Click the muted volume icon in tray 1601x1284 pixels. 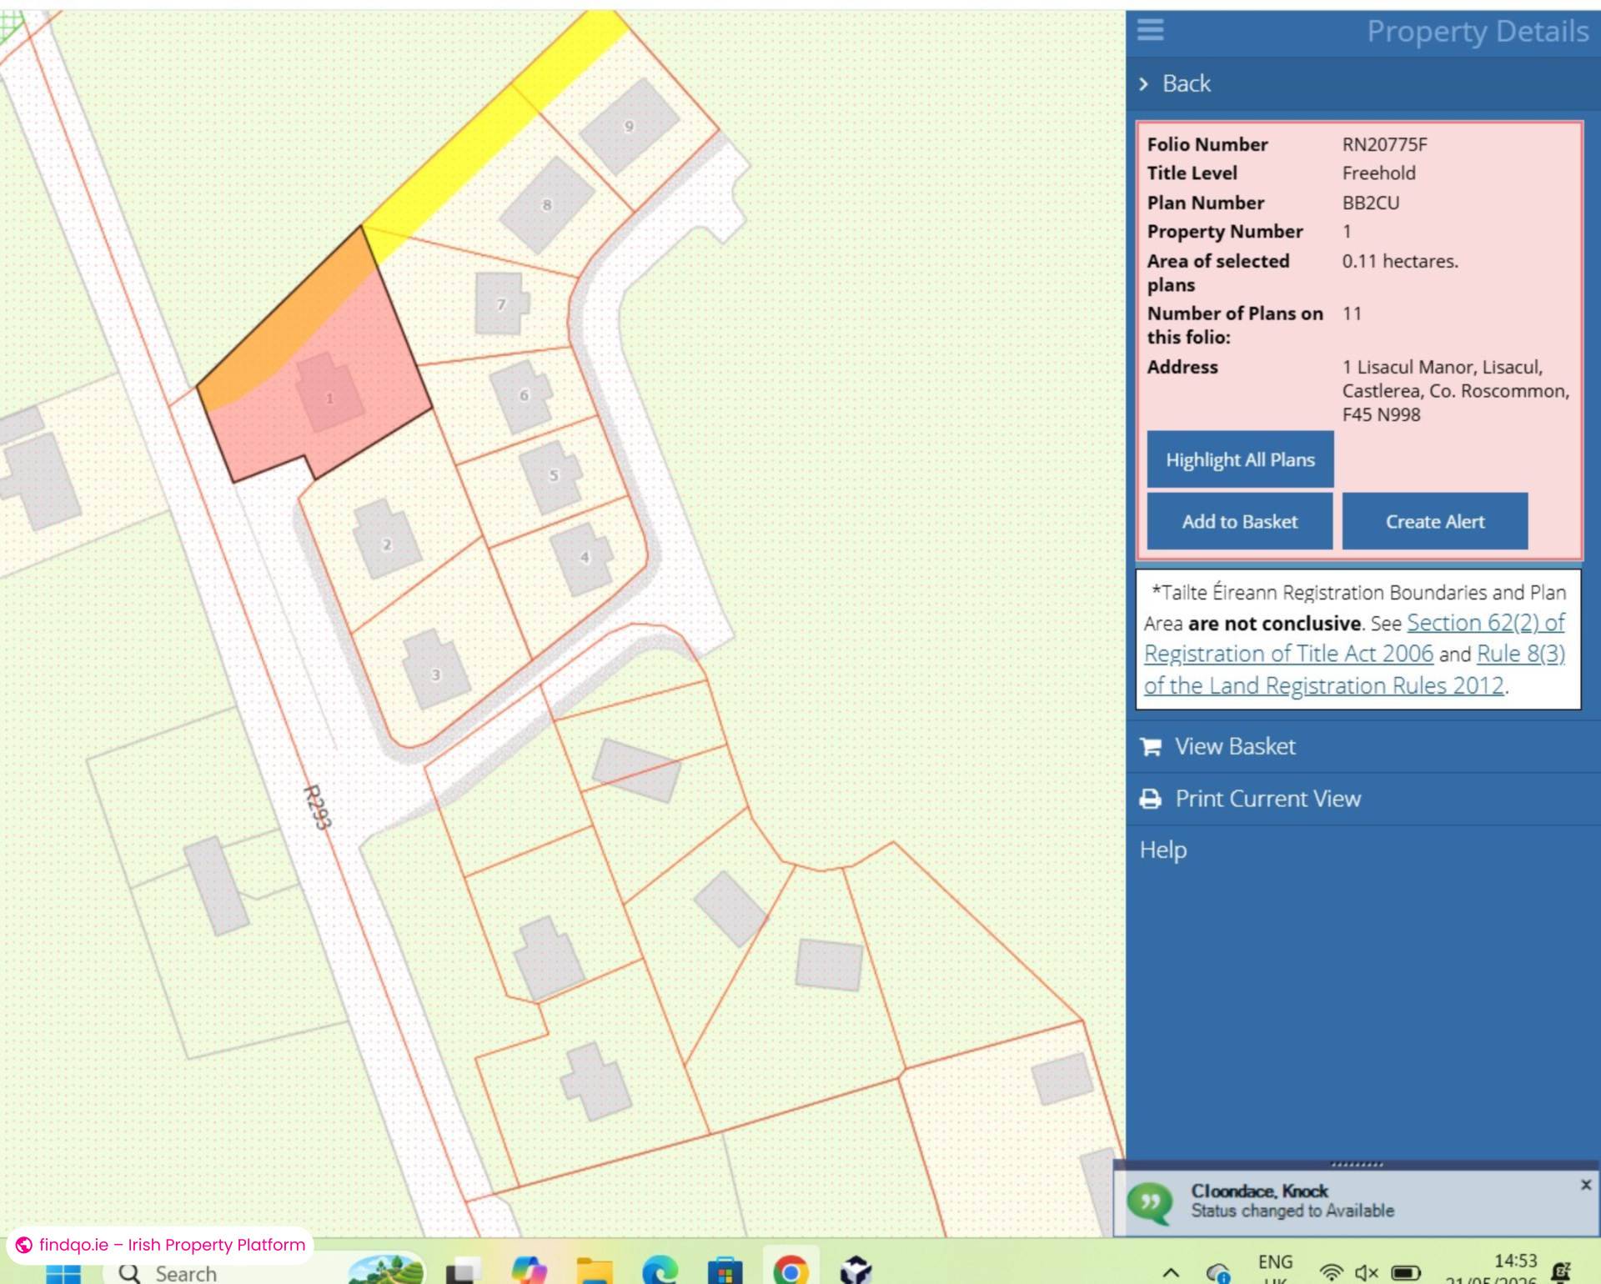pos(1366,1272)
